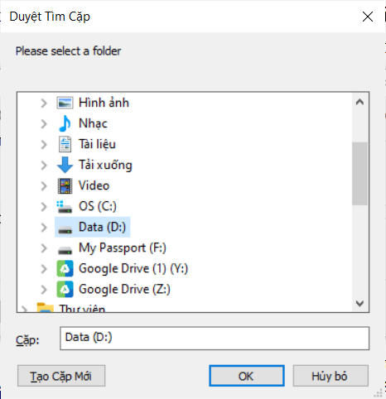The width and height of the screenshot is (386, 399).
Task: Click the Nhạc music note icon
Action: point(65,123)
